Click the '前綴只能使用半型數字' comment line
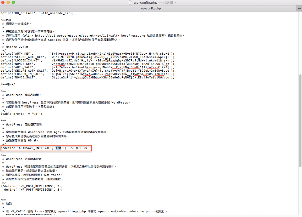The image size is (302, 217). [29, 107]
